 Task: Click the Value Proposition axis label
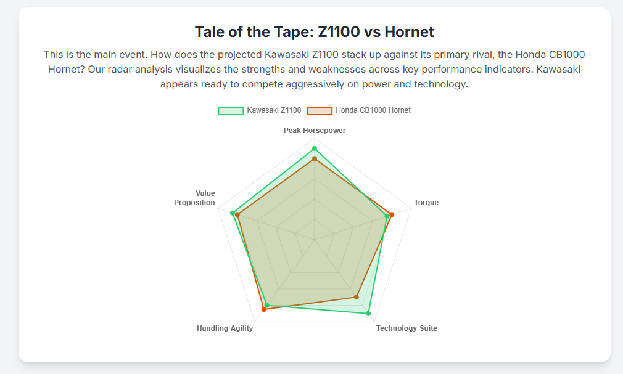[195, 198]
